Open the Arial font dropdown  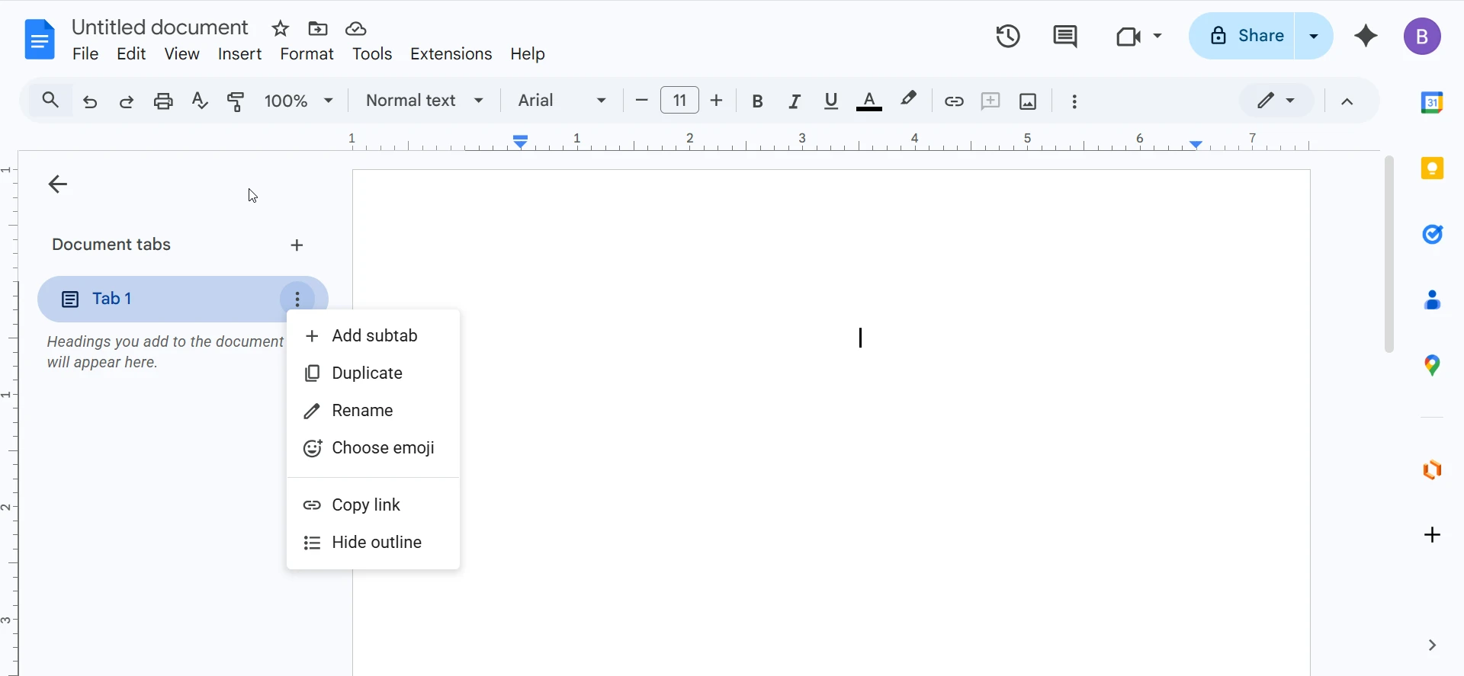click(562, 101)
